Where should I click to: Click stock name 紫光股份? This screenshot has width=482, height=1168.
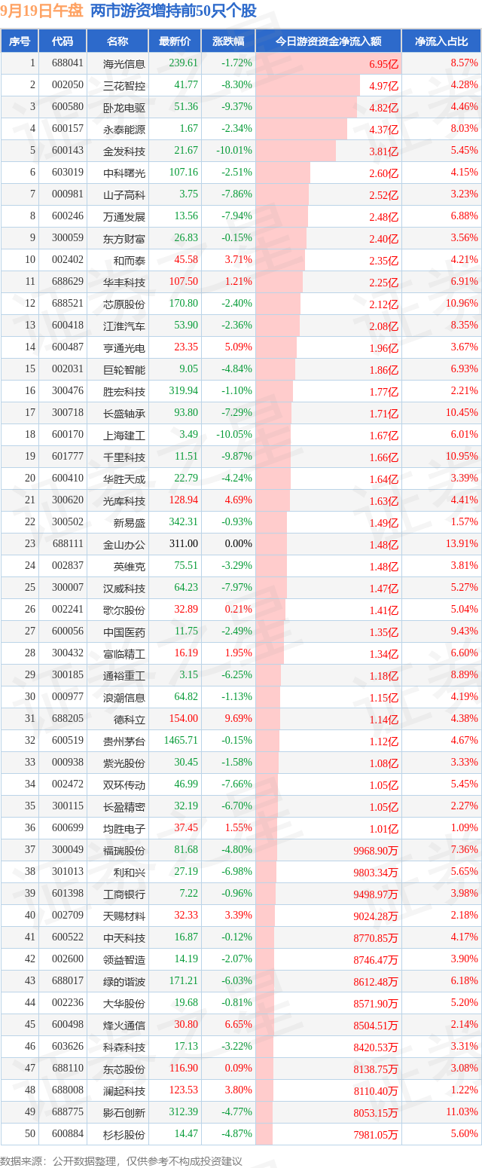click(124, 763)
